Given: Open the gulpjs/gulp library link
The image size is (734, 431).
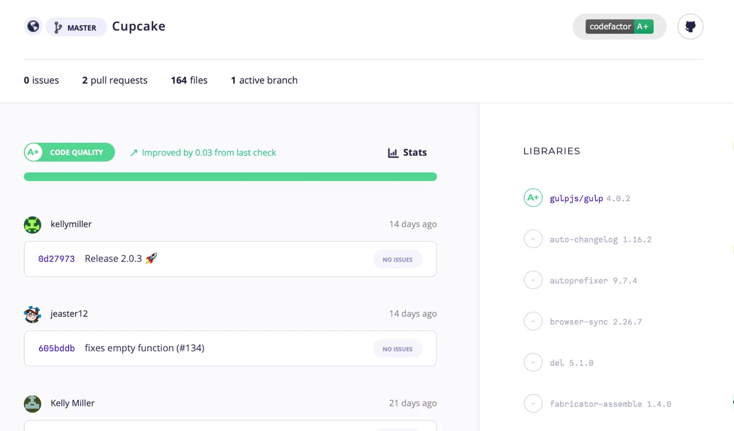Looking at the screenshot, I should (x=576, y=199).
